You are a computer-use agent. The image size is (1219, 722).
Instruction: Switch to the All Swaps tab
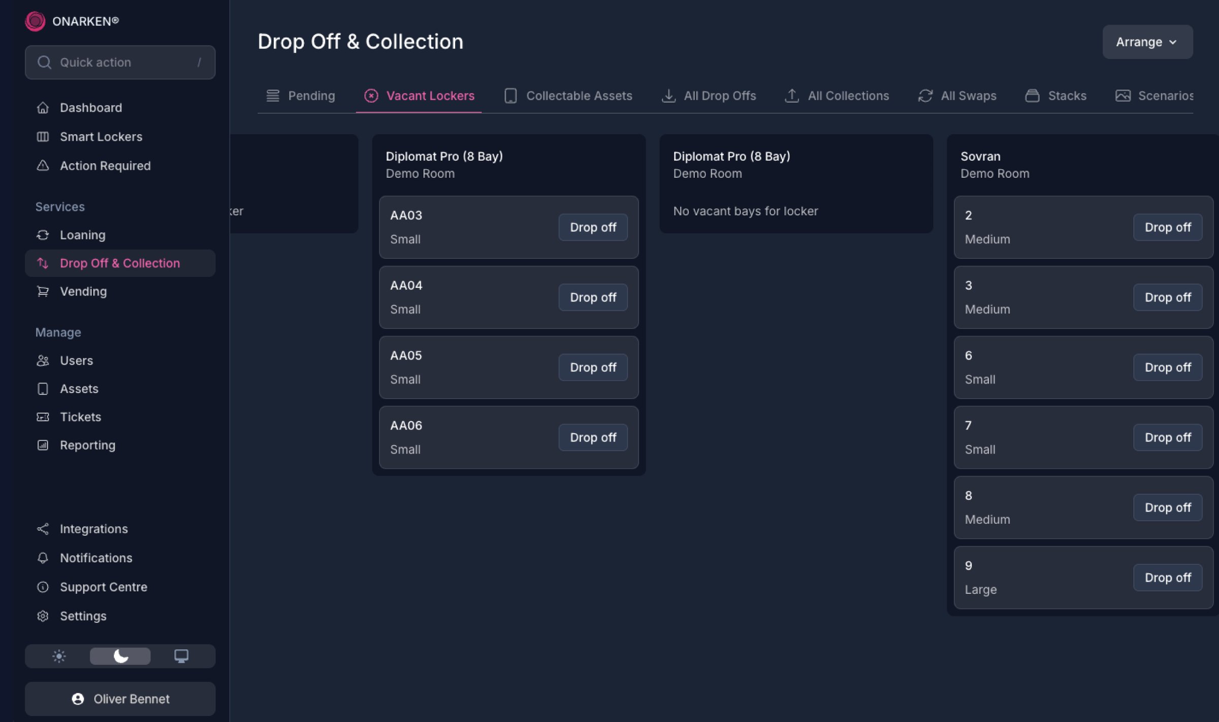point(957,95)
